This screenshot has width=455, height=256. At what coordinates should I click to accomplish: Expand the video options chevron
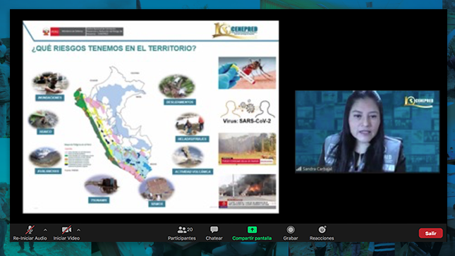(78, 230)
